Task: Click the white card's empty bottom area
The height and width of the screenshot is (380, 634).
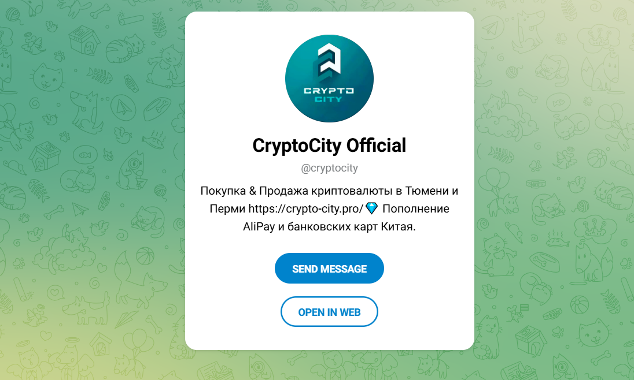Action: pyautogui.click(x=329, y=338)
